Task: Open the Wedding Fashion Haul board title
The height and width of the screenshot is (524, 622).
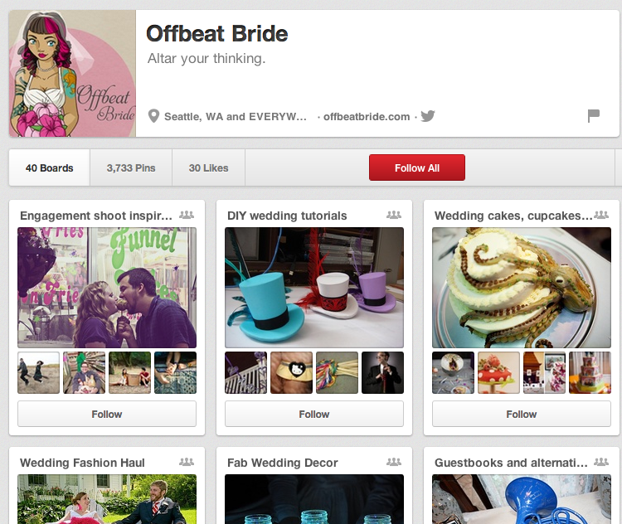Action: tap(82, 463)
